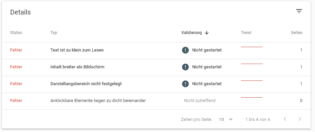Open 'Text ist zu klein zum Lesen' row
The height and width of the screenshot is (132, 315).
pos(156,51)
